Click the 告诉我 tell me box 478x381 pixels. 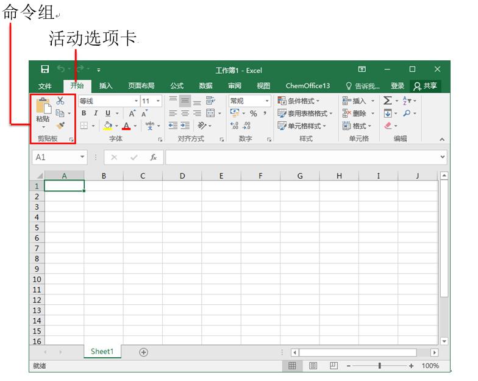point(363,86)
